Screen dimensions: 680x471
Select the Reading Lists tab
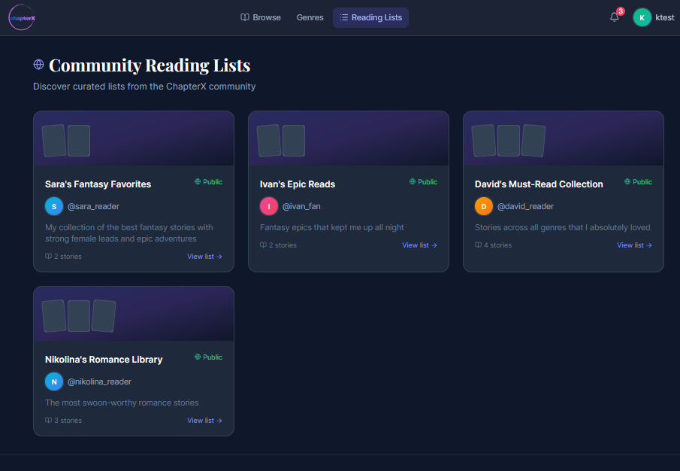point(370,17)
